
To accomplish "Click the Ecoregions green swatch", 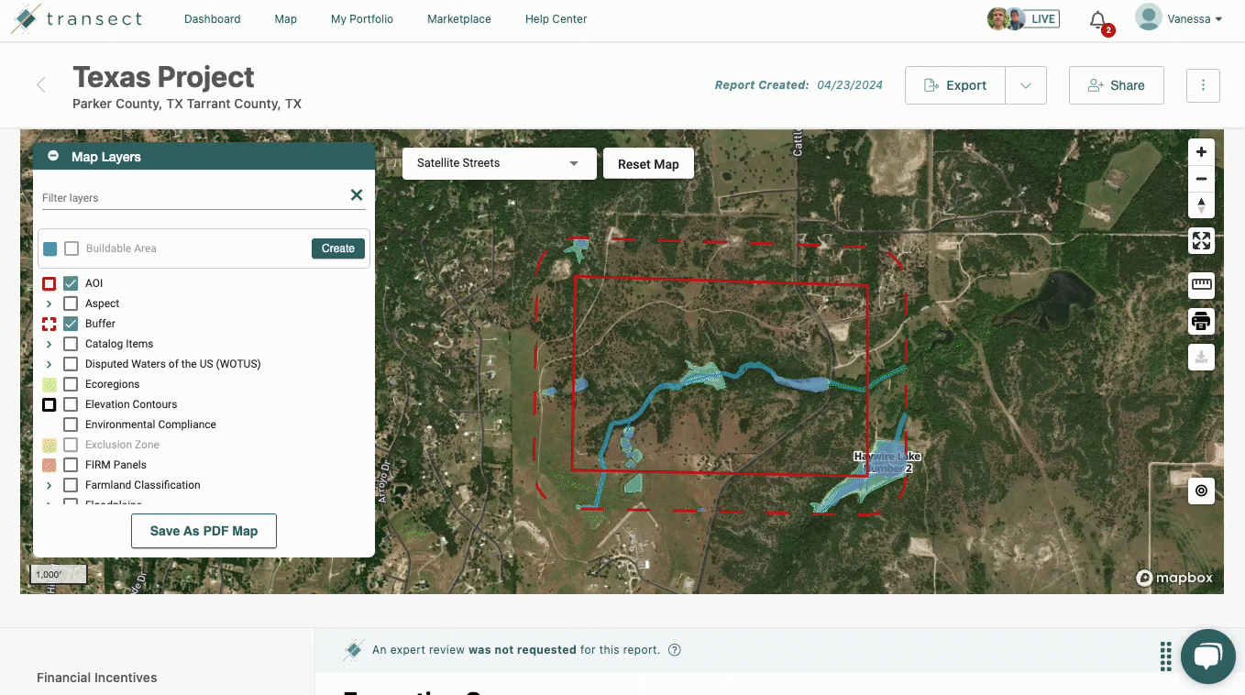I will (x=50, y=384).
